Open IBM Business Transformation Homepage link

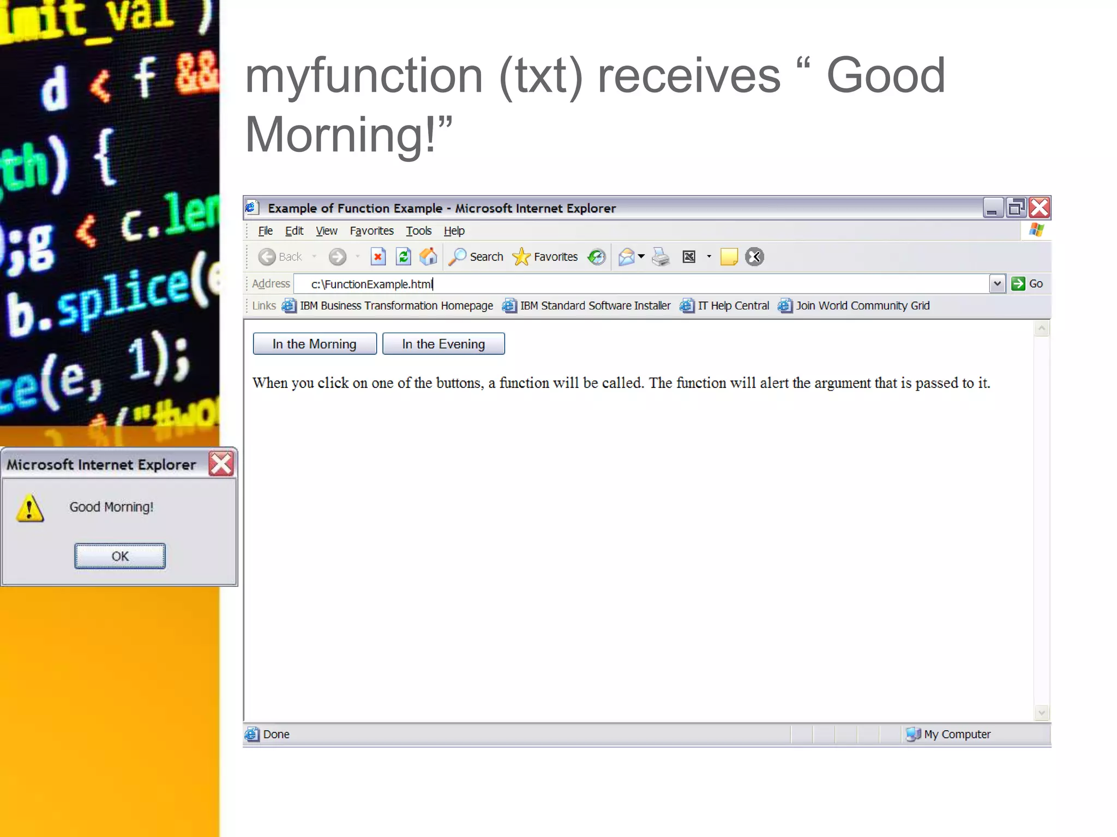tap(388, 306)
